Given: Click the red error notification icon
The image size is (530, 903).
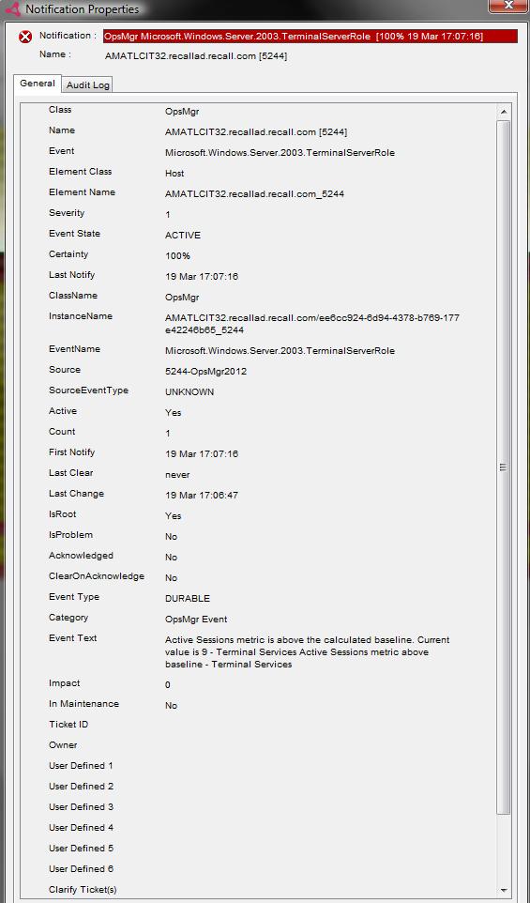Looking at the screenshot, I should click(x=25, y=38).
